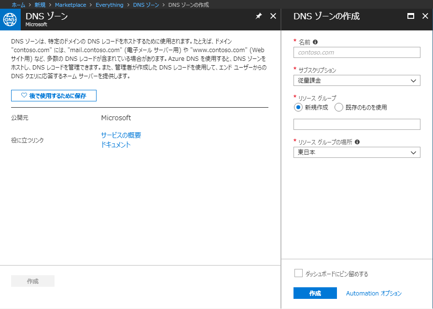Image resolution: width=433 pixels, height=309 pixels.
Task: Click the DNS zone globe icon
Action: tap(10, 20)
